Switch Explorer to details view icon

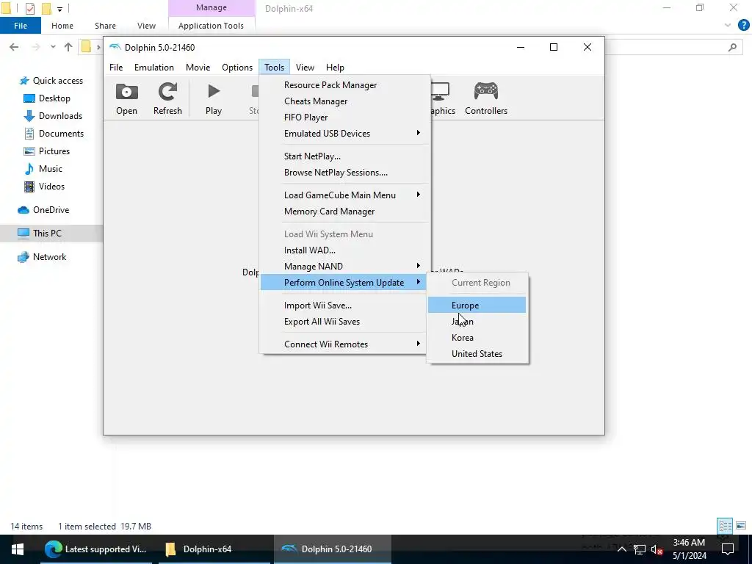pos(725,526)
